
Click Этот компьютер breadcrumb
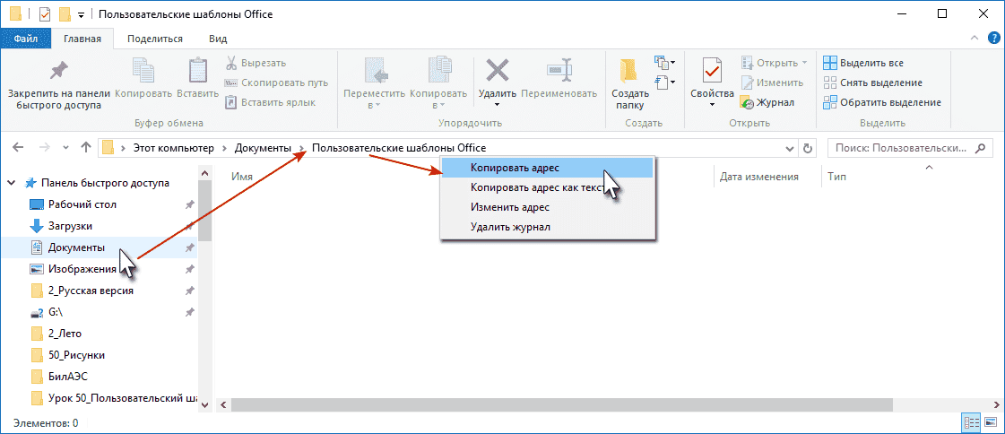(173, 148)
